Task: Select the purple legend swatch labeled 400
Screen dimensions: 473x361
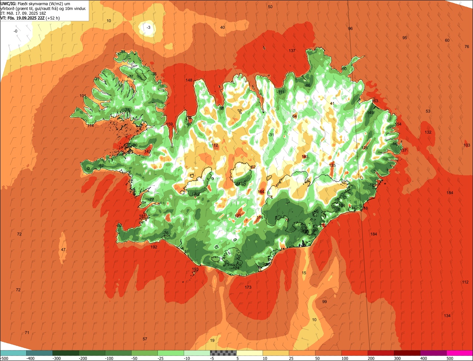Action: pos(433,353)
